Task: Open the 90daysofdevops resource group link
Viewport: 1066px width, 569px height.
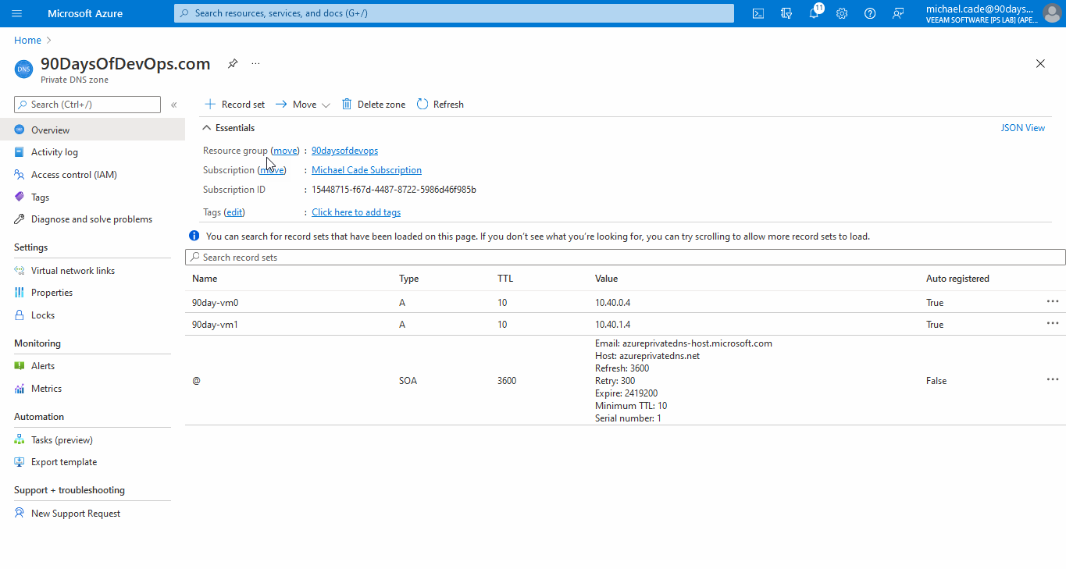Action: tap(344, 151)
